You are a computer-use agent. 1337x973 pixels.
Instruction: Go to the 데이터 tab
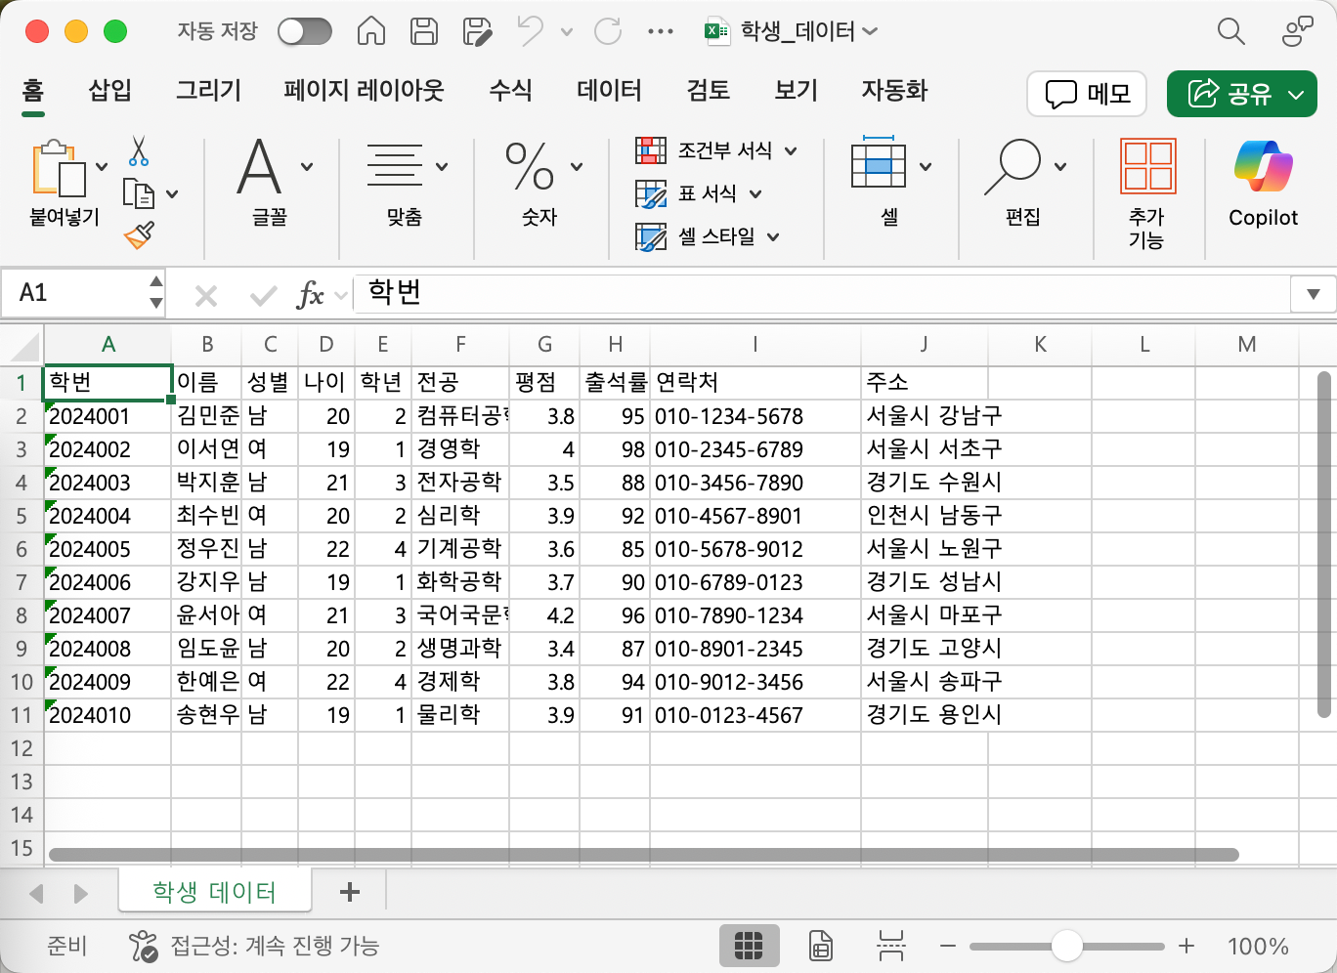click(x=609, y=91)
